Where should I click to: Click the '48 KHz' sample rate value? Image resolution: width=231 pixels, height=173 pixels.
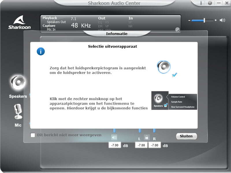coord(81,25)
